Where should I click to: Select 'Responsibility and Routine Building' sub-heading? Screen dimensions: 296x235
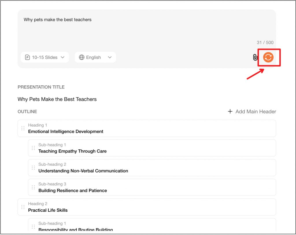(75, 230)
